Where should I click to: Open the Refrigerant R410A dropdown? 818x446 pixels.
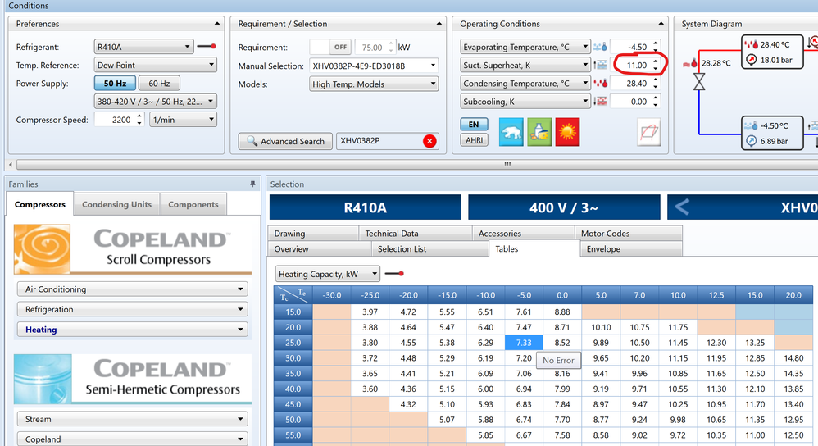click(x=143, y=47)
